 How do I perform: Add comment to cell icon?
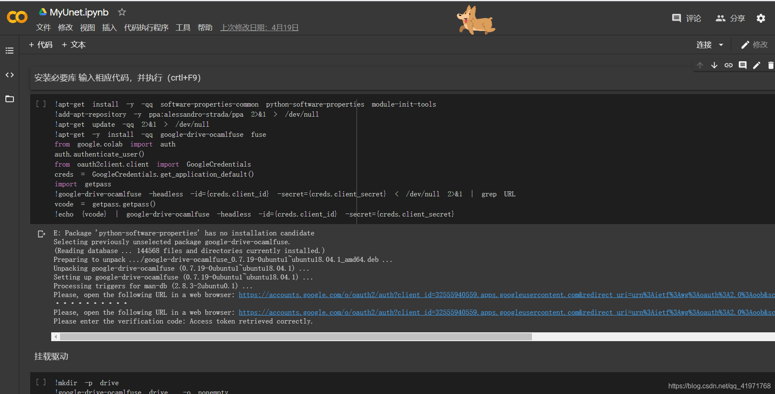pos(743,65)
